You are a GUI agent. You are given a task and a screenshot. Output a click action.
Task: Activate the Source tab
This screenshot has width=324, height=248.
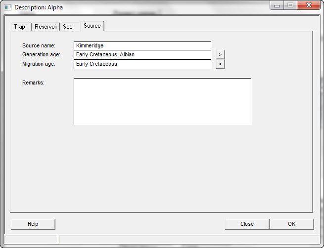click(92, 26)
